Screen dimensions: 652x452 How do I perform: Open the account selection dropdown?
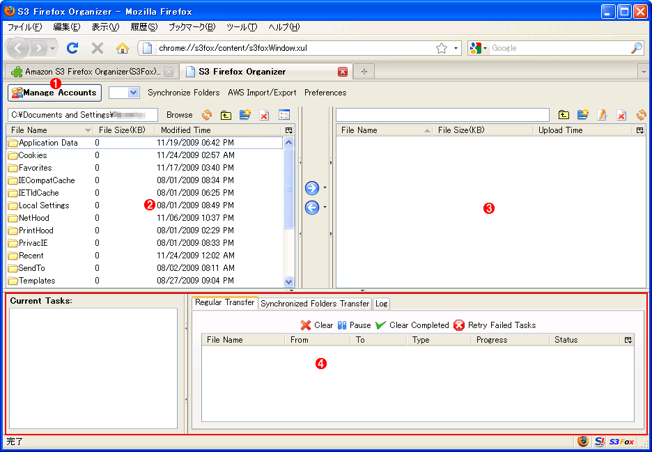[x=123, y=93]
